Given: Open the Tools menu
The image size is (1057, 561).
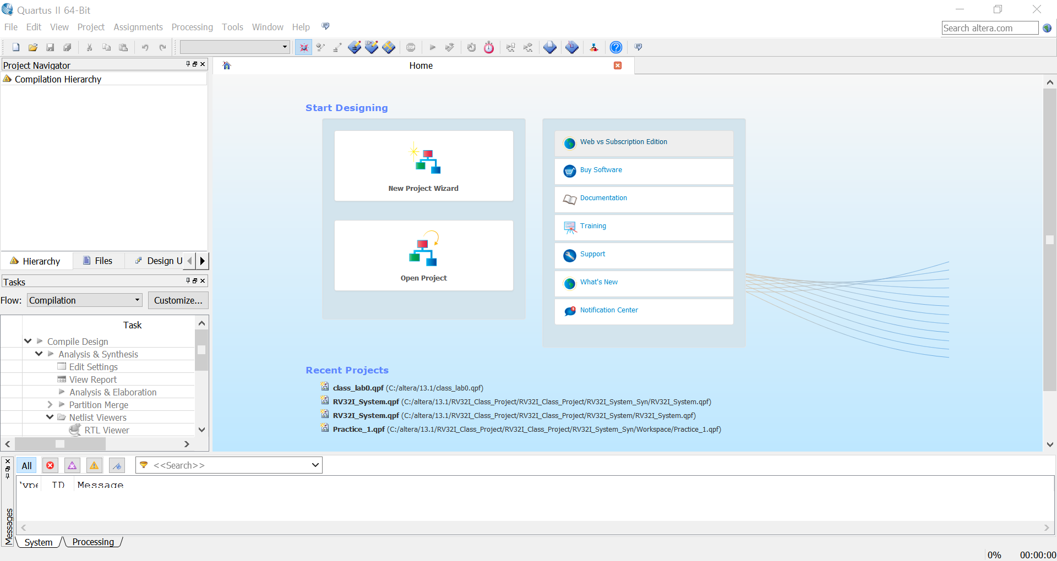Looking at the screenshot, I should point(232,27).
